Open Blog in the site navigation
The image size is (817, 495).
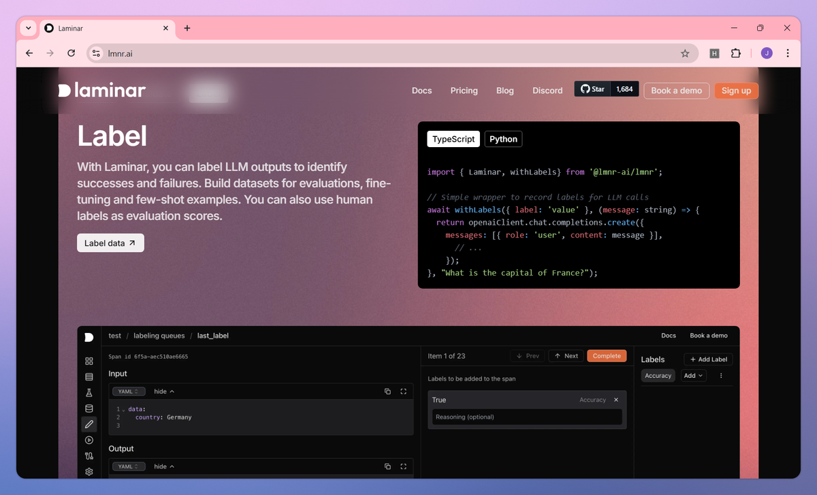505,91
